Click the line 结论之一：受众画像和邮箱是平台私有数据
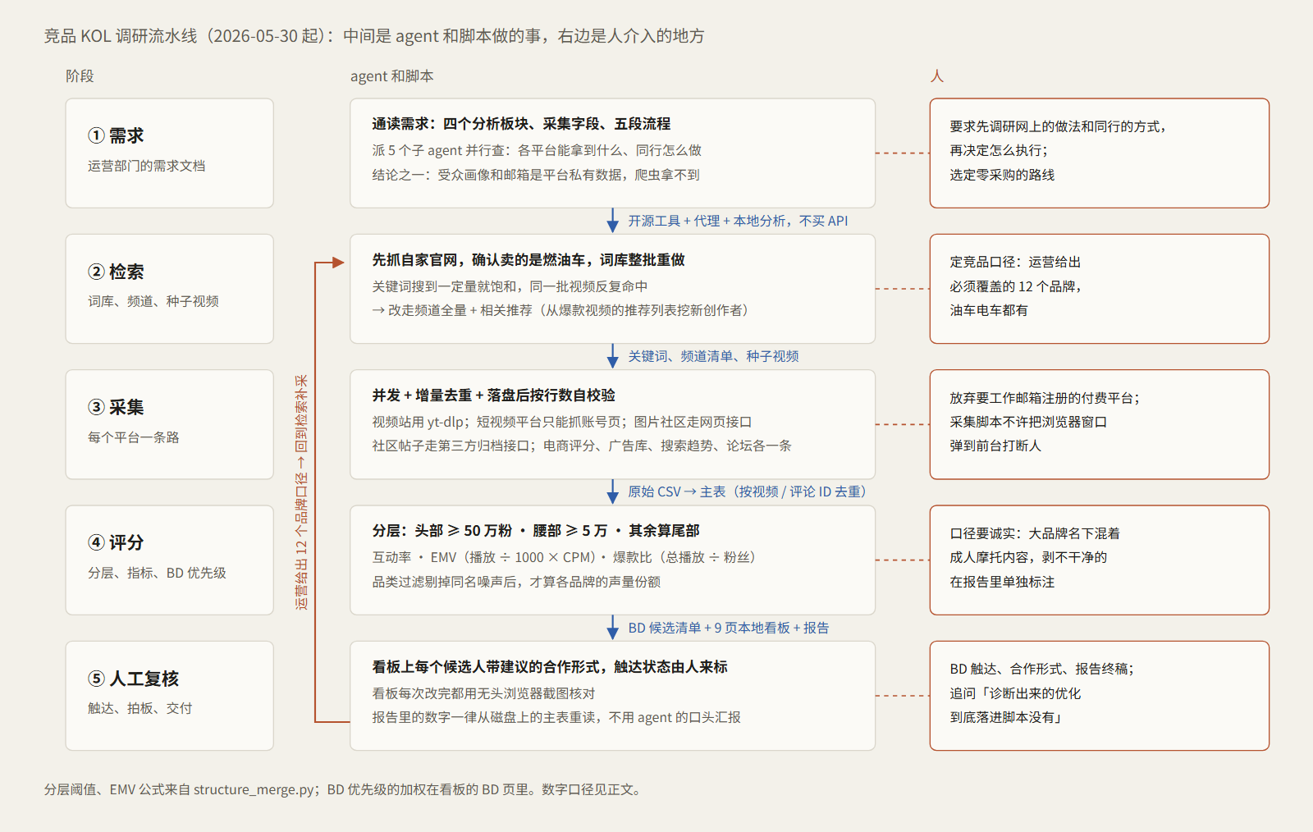Viewport: 1313px width, 832px height. click(536, 175)
